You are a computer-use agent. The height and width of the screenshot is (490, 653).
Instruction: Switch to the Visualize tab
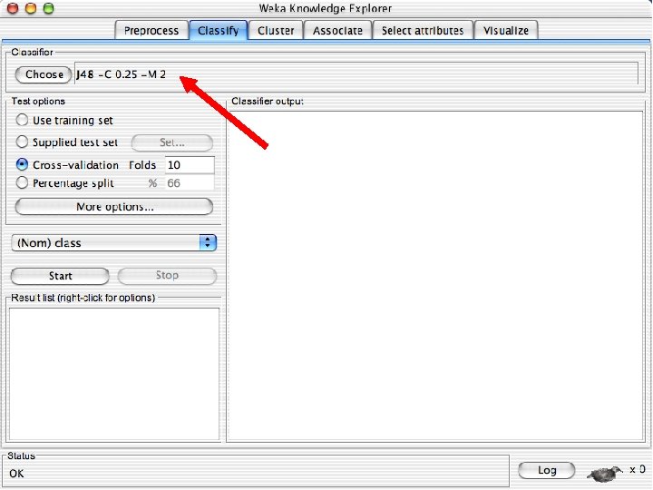(x=505, y=31)
